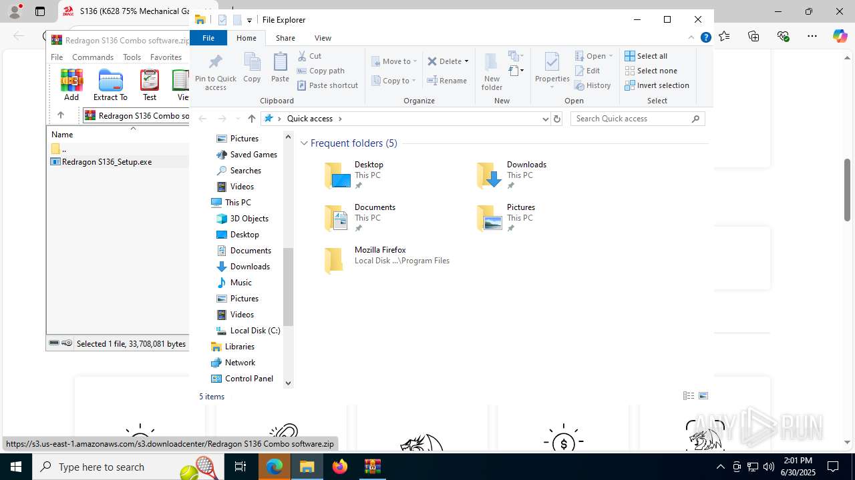Click the WinRAR Extract To icon

click(110, 85)
